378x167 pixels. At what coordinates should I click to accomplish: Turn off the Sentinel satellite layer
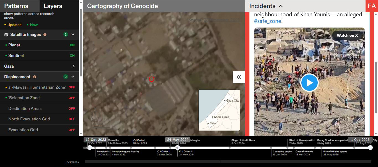pyautogui.click(x=72, y=55)
